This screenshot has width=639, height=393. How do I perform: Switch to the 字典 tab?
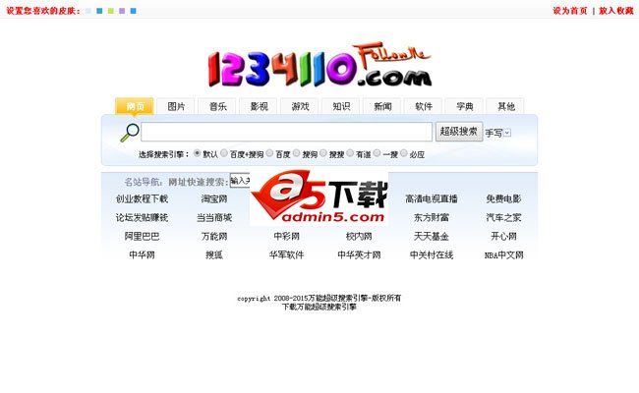[x=465, y=106]
